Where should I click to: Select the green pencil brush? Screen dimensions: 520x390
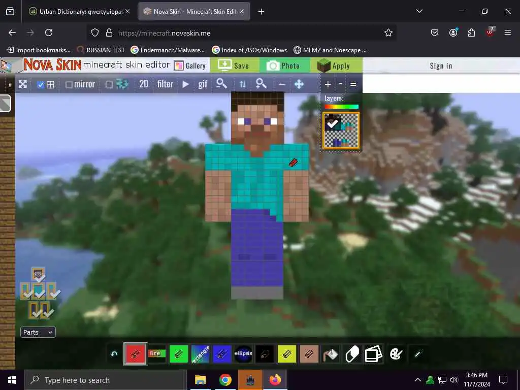click(178, 354)
